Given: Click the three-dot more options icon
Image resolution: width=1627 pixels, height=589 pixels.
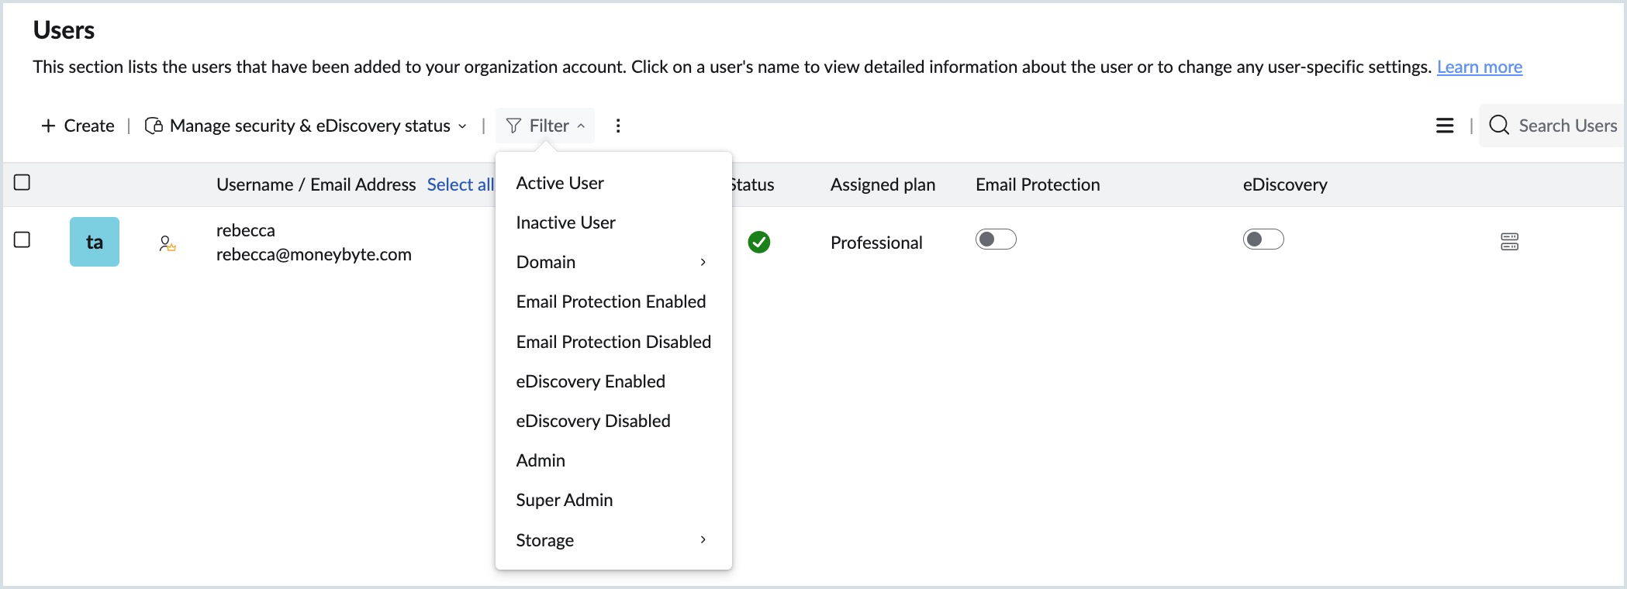Looking at the screenshot, I should (618, 126).
